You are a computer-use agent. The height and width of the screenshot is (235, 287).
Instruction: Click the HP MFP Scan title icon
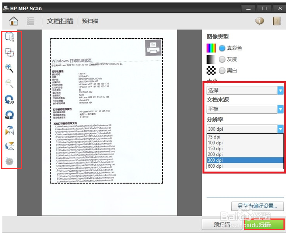coord(6,8)
